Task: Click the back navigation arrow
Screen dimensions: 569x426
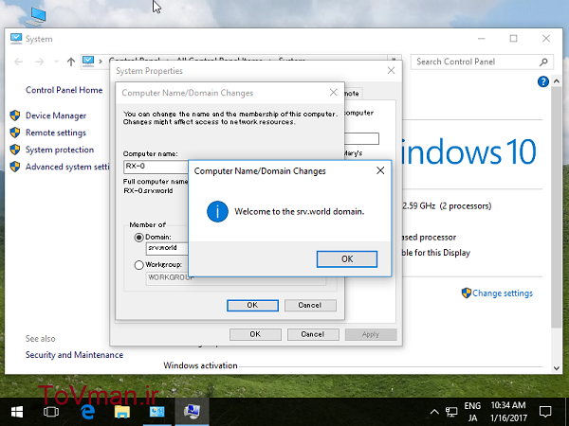Action: tap(19, 62)
